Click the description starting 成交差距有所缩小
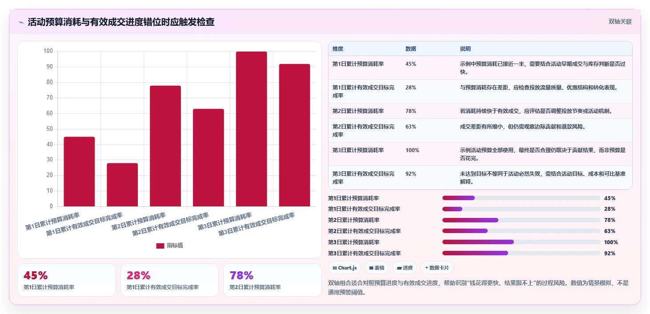 pyautogui.click(x=523, y=127)
